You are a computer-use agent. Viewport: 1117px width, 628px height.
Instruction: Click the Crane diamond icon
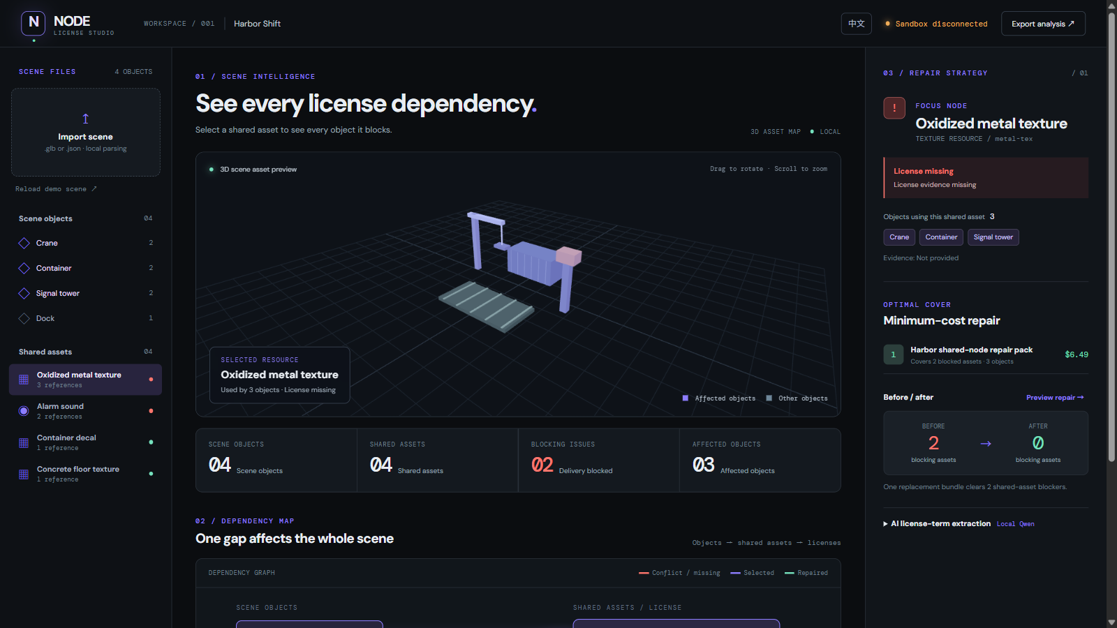[x=24, y=243]
